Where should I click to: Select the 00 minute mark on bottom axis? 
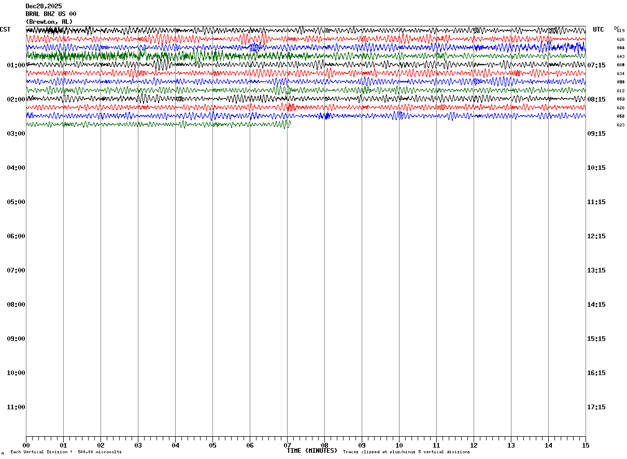[26, 445]
